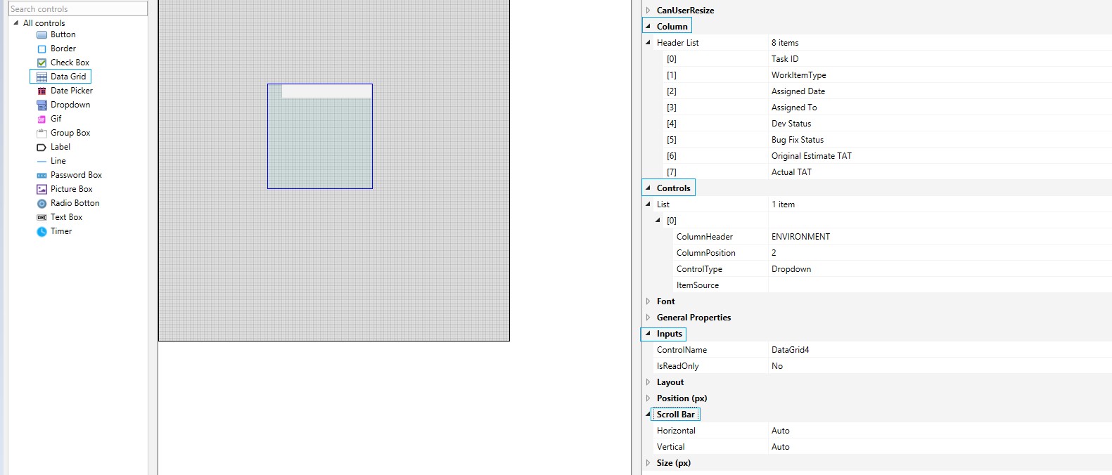Collapse the All controls tree node
Image resolution: width=1112 pixels, height=475 pixels.
[16, 22]
